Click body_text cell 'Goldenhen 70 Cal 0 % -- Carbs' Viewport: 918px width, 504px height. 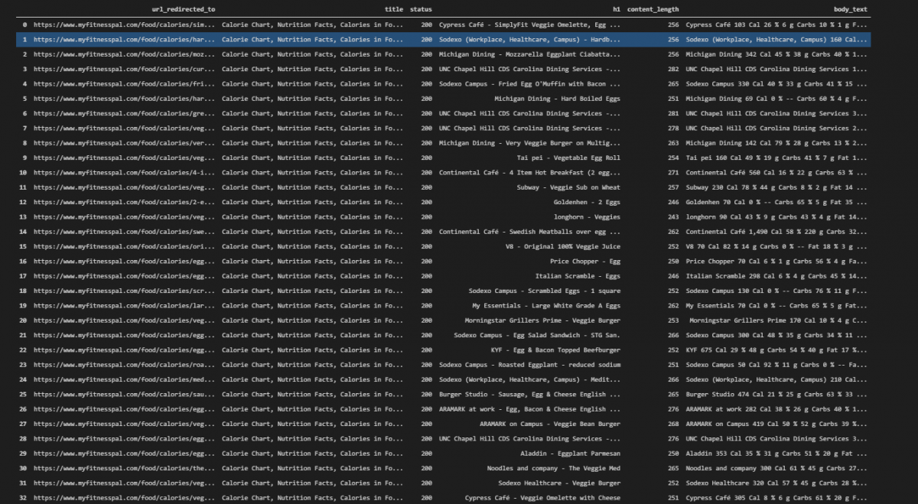click(x=776, y=202)
